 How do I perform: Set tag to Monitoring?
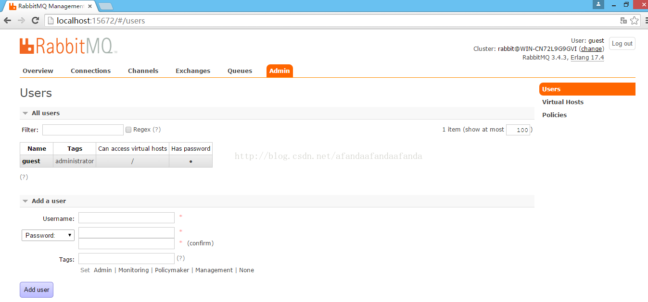[x=133, y=270]
